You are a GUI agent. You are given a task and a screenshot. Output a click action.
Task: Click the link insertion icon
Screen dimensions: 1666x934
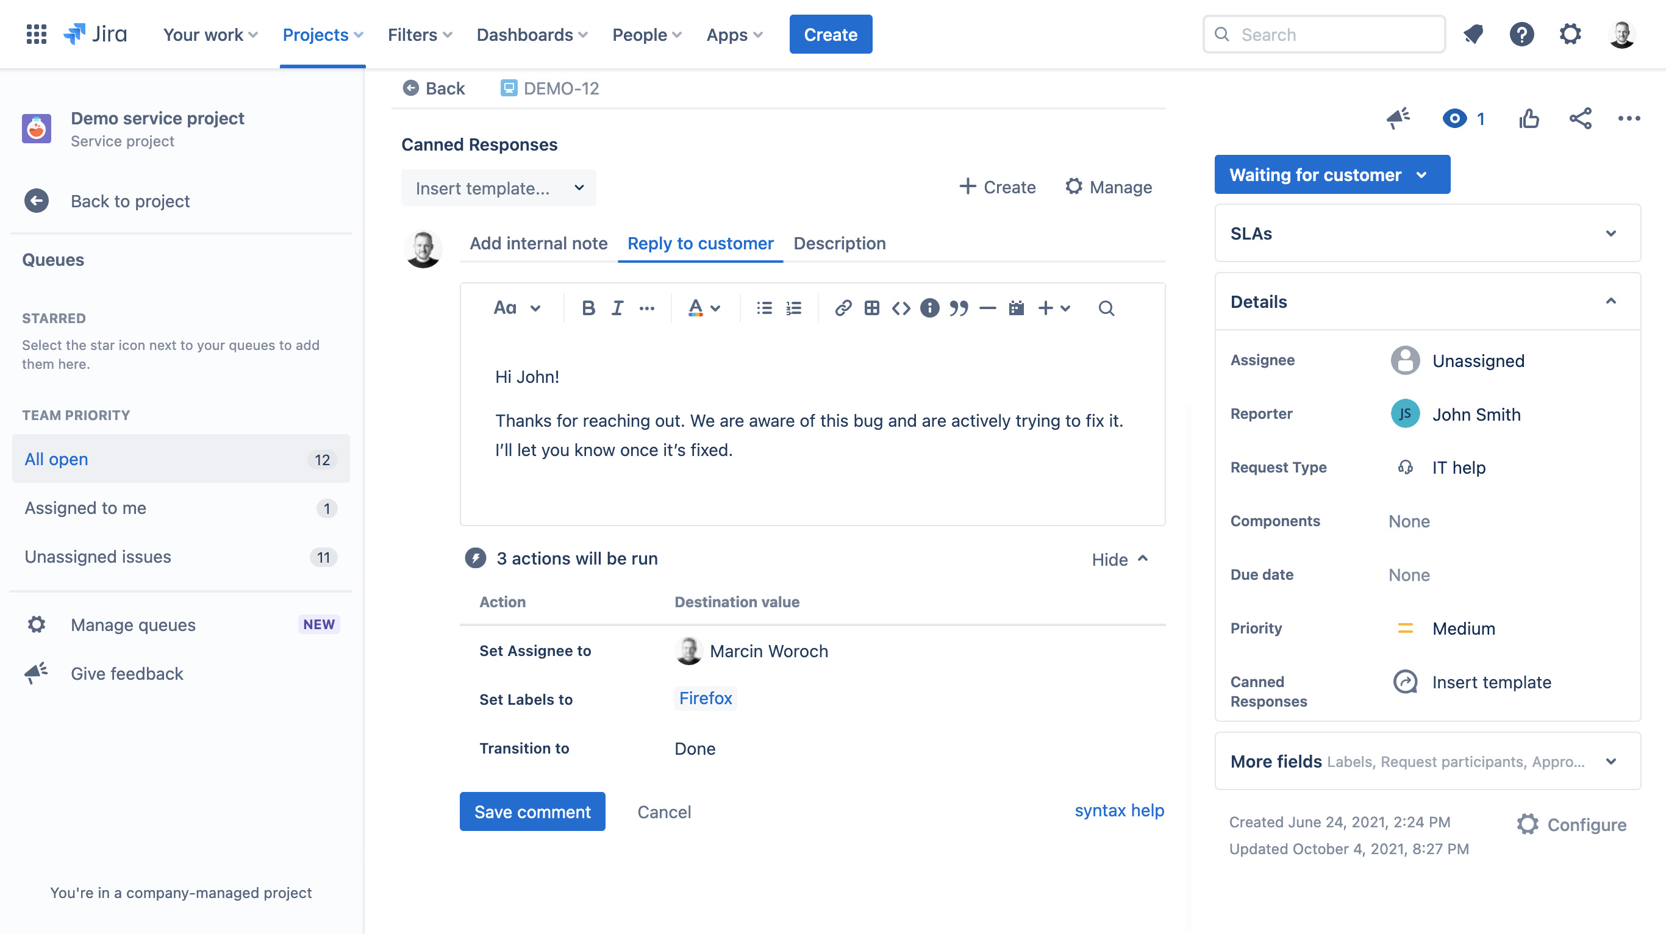click(x=841, y=308)
